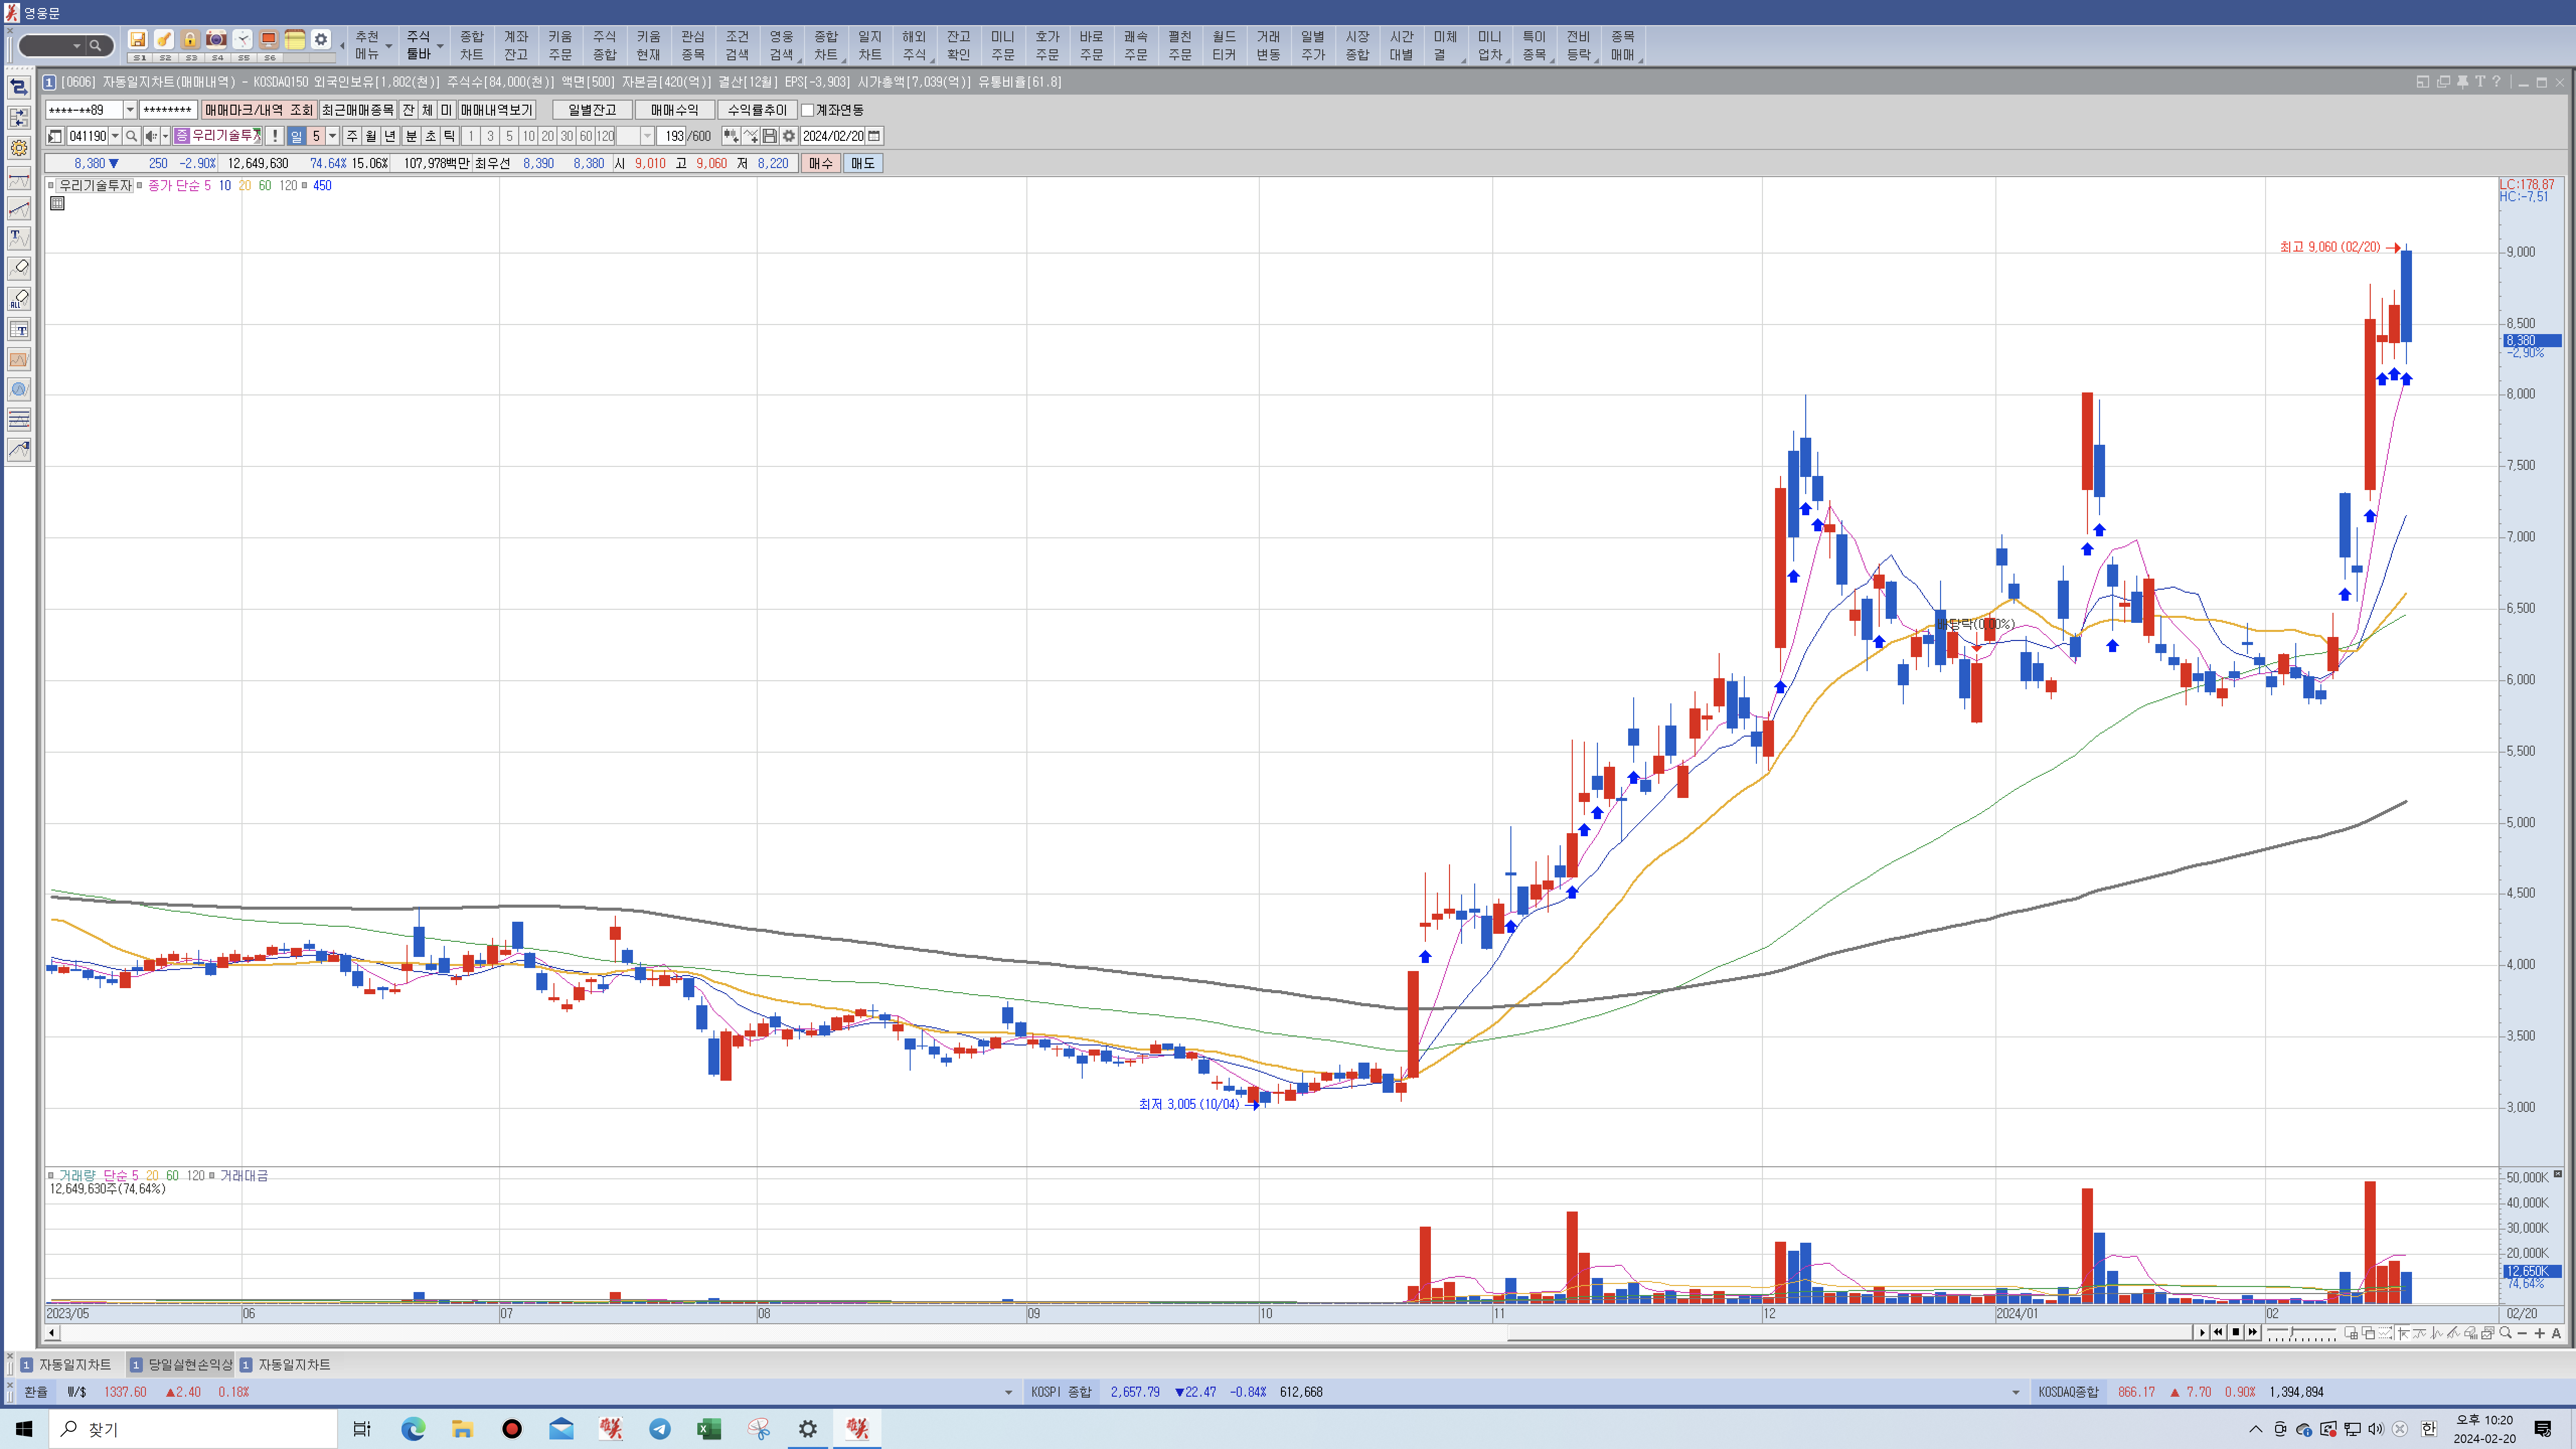Click the sidebar gear settings icon
This screenshot has height=1449, width=2576.
pyautogui.click(x=19, y=148)
